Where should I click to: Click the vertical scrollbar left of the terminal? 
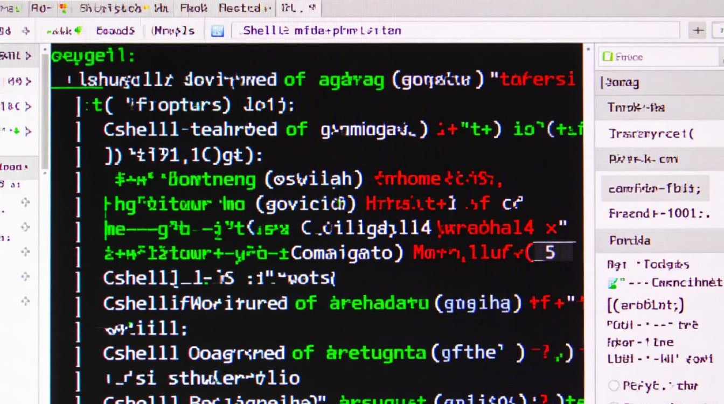tap(45, 108)
